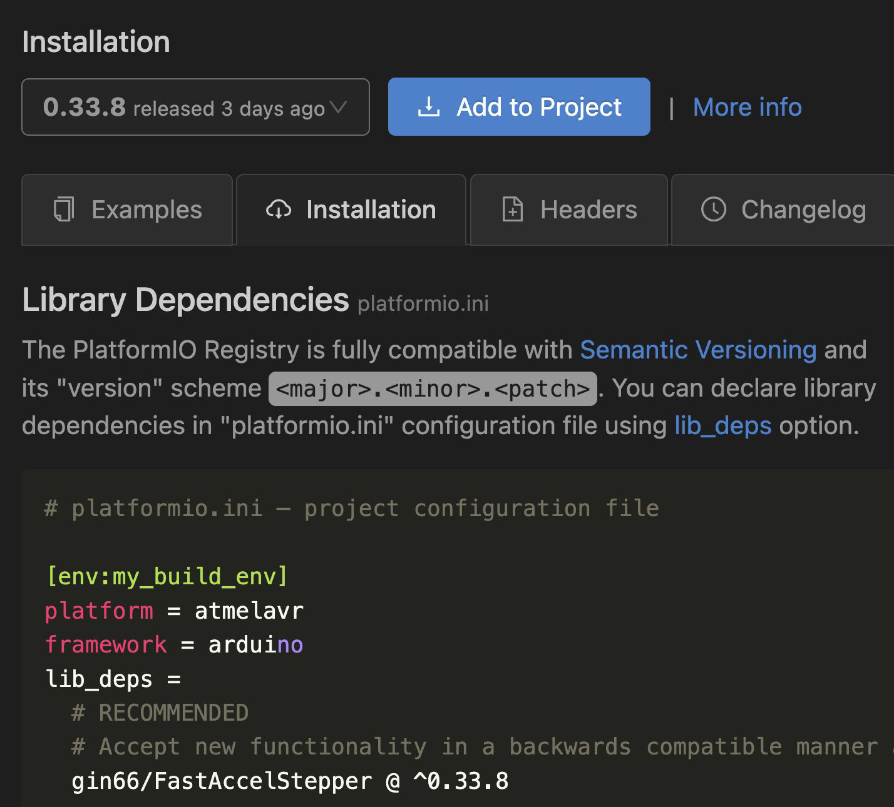Click the '# RECOMMENDED' comment line
Viewport: 894px width, 807px height.
click(x=160, y=713)
